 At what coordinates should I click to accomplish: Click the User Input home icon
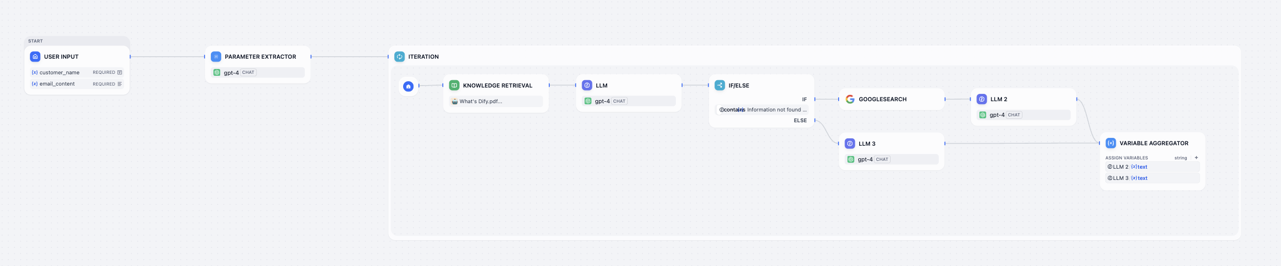click(35, 56)
